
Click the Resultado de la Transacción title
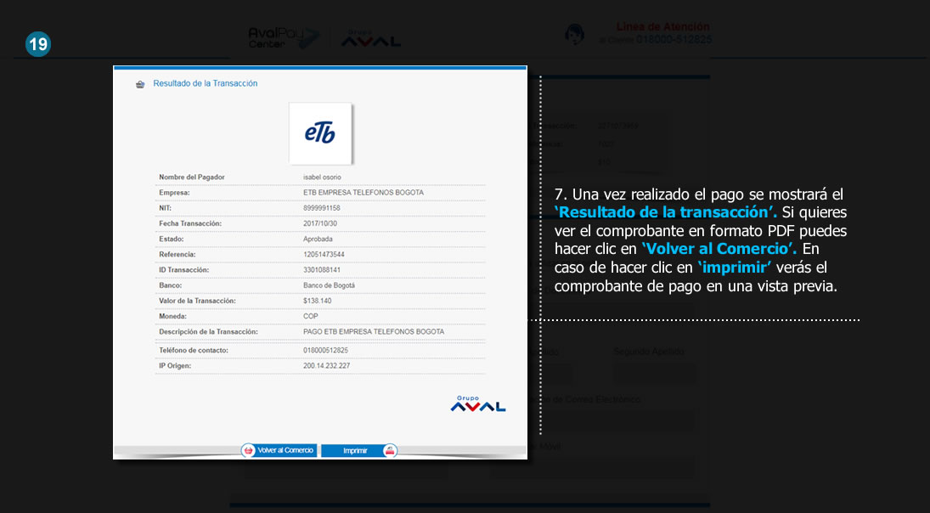click(205, 84)
